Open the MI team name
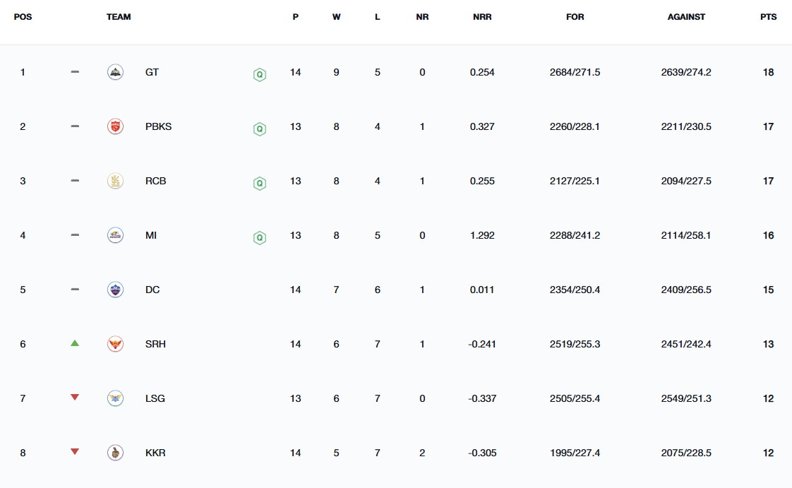 (151, 235)
